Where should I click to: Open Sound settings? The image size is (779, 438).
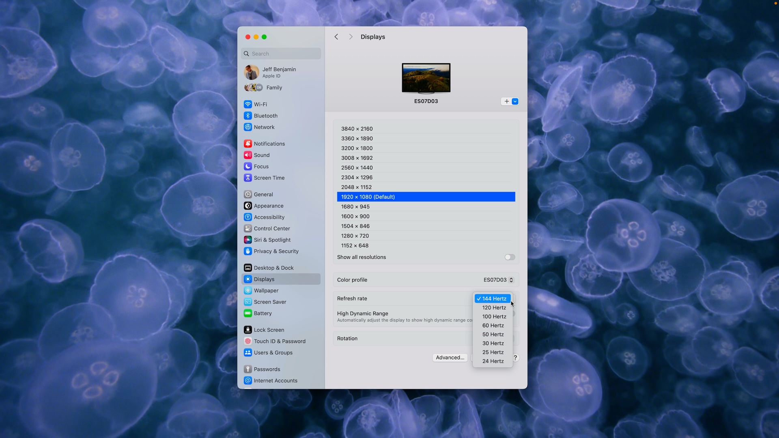[x=261, y=155]
